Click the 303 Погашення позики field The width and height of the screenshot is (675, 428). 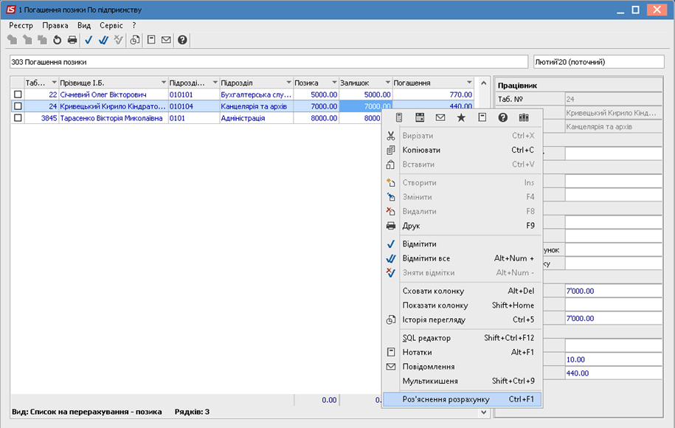pyautogui.click(x=269, y=62)
